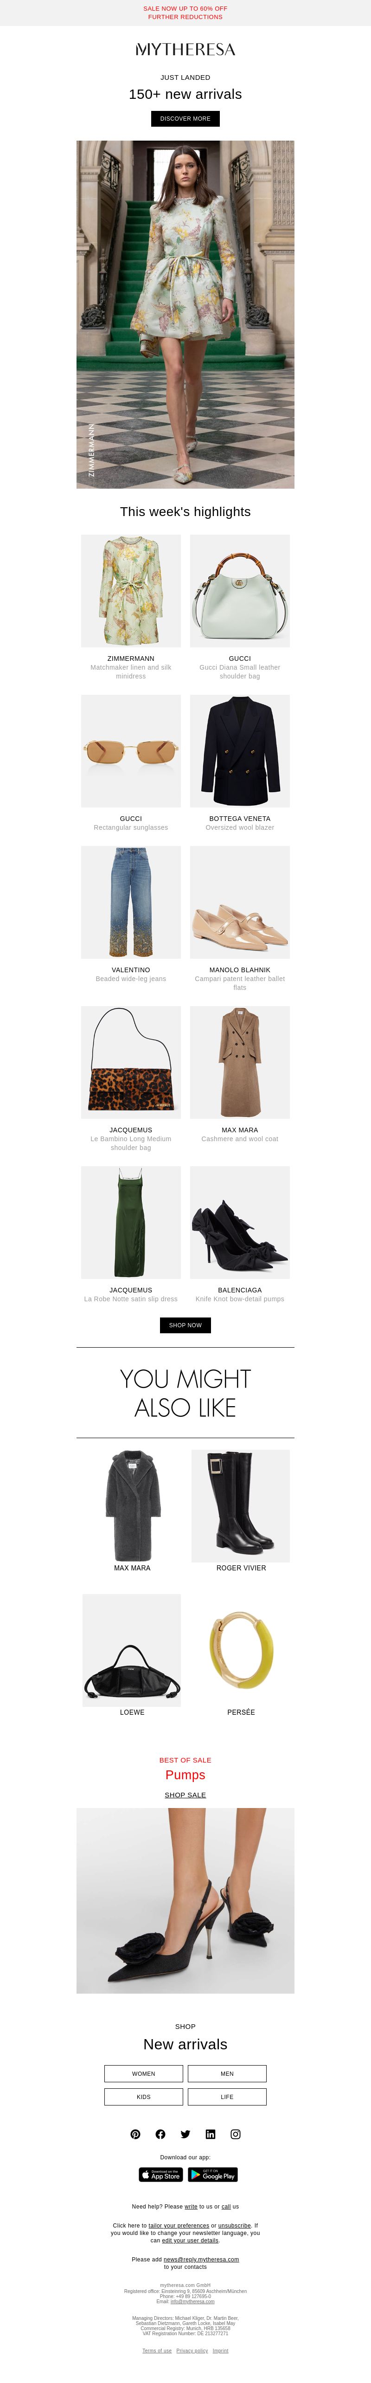Screen dimensions: 371x2383
Task: Tap the App Store download badge
Action: pos(161,2175)
